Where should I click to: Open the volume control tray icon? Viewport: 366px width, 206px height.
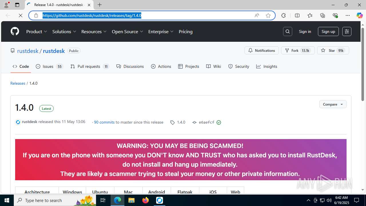[329, 200]
